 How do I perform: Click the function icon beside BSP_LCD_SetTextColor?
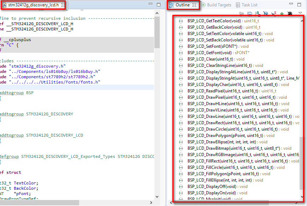(181, 34)
